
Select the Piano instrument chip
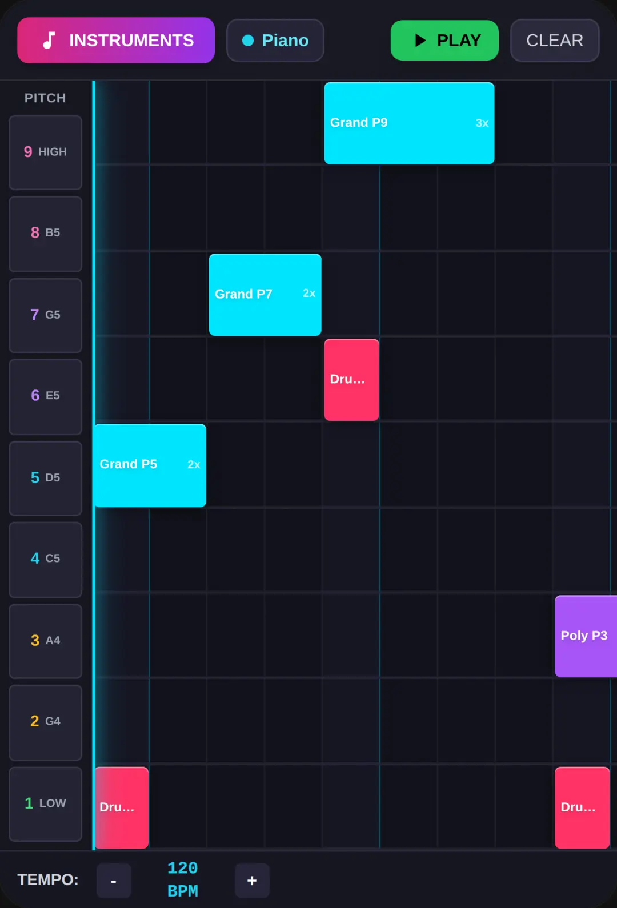click(x=275, y=41)
